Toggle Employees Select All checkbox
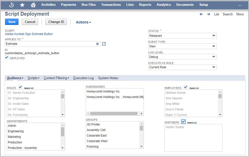249x157 pixels. click(186, 87)
